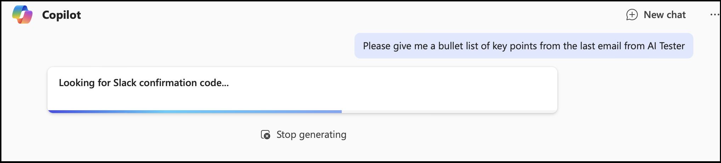Image resolution: width=721 pixels, height=163 pixels.
Task: Click the unfilled end of progress bar
Action: point(450,112)
